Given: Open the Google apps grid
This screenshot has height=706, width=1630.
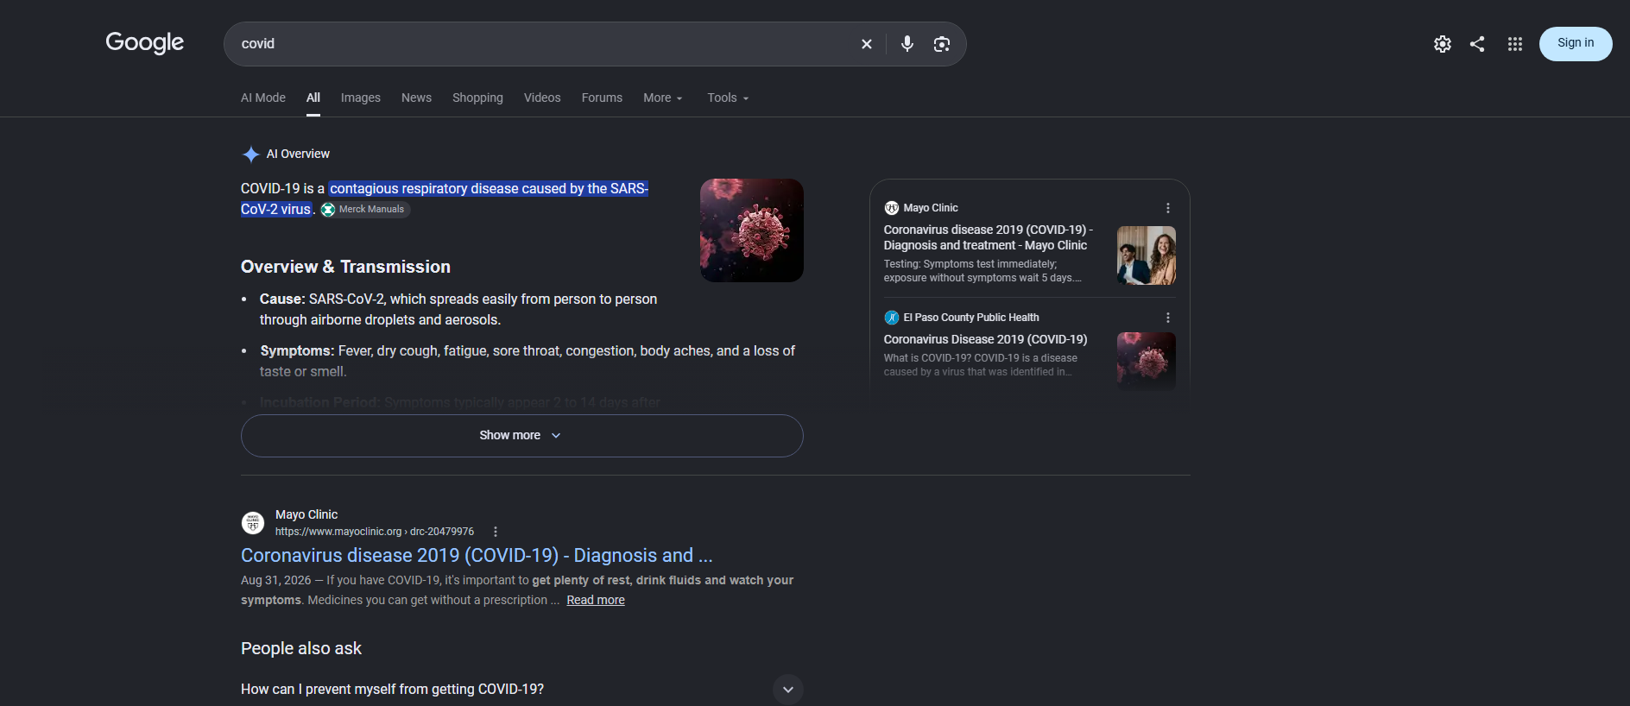Looking at the screenshot, I should [1515, 44].
